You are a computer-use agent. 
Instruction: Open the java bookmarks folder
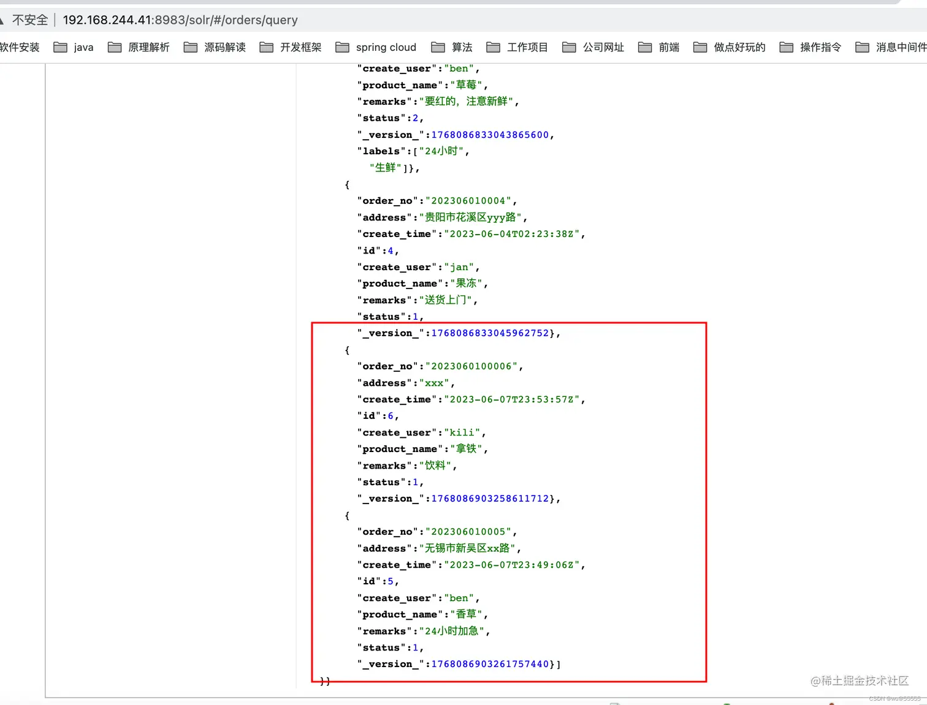[74, 47]
